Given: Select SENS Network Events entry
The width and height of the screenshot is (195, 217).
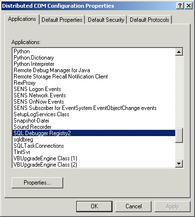Looking at the screenshot, I should click(94, 95).
